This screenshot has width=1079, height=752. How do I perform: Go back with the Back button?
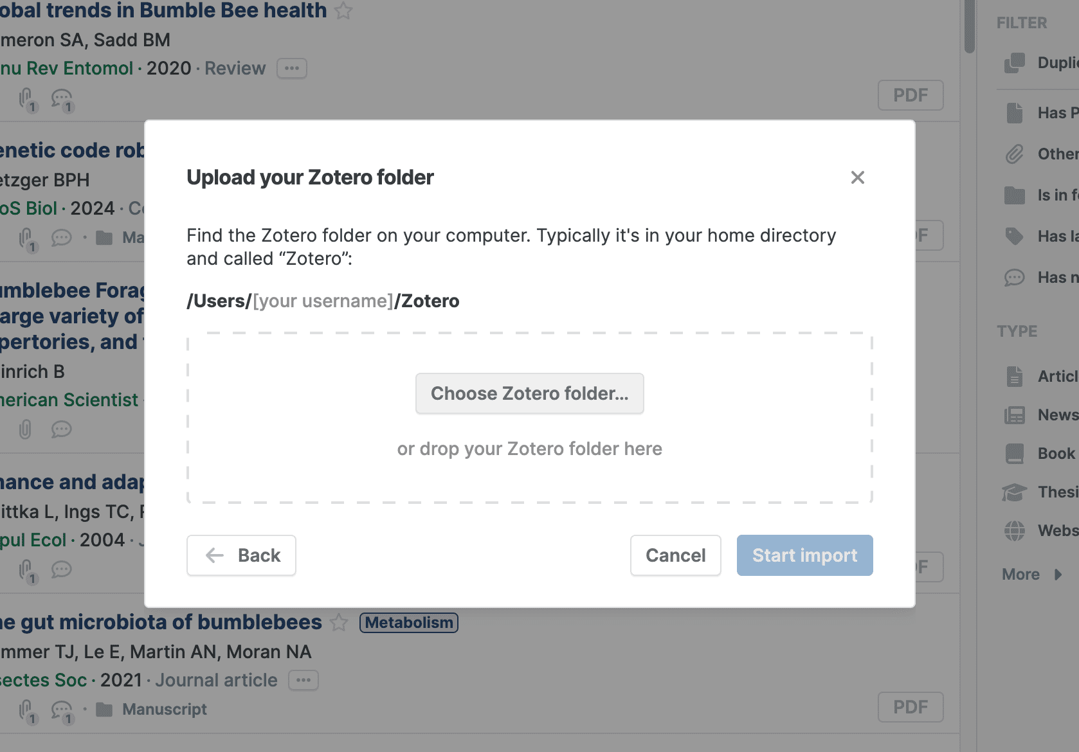click(x=241, y=555)
